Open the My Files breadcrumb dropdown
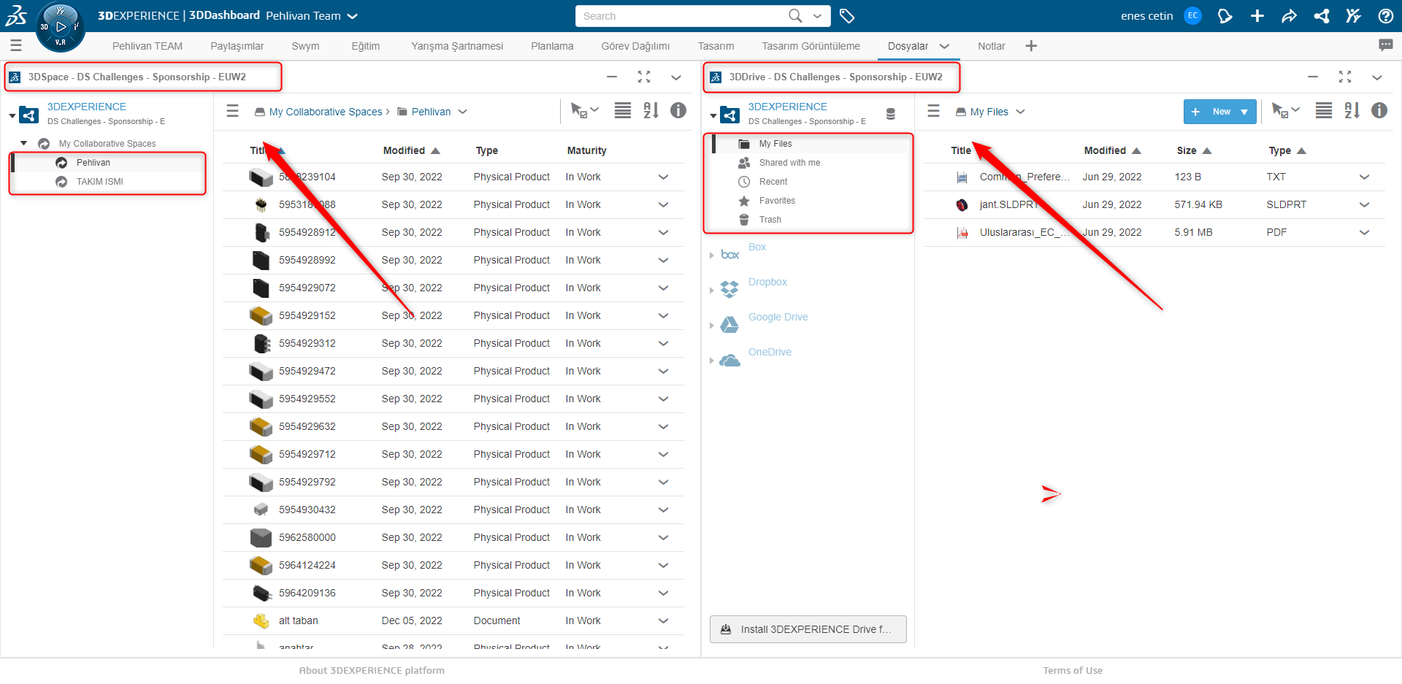The width and height of the screenshot is (1402, 684). coord(1020,112)
